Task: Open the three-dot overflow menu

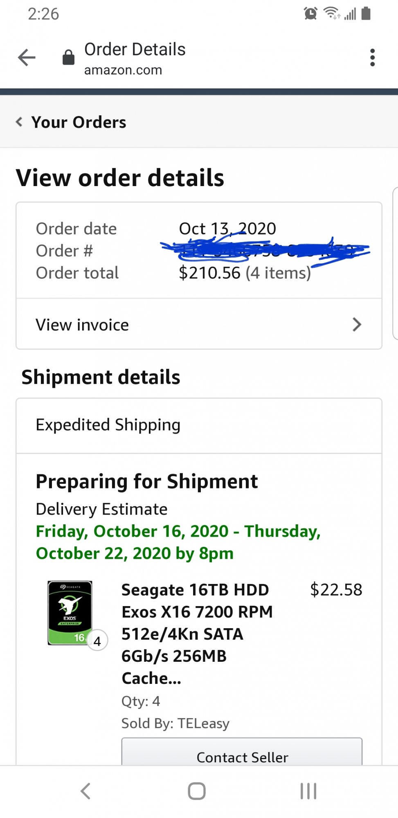Action: tap(372, 58)
